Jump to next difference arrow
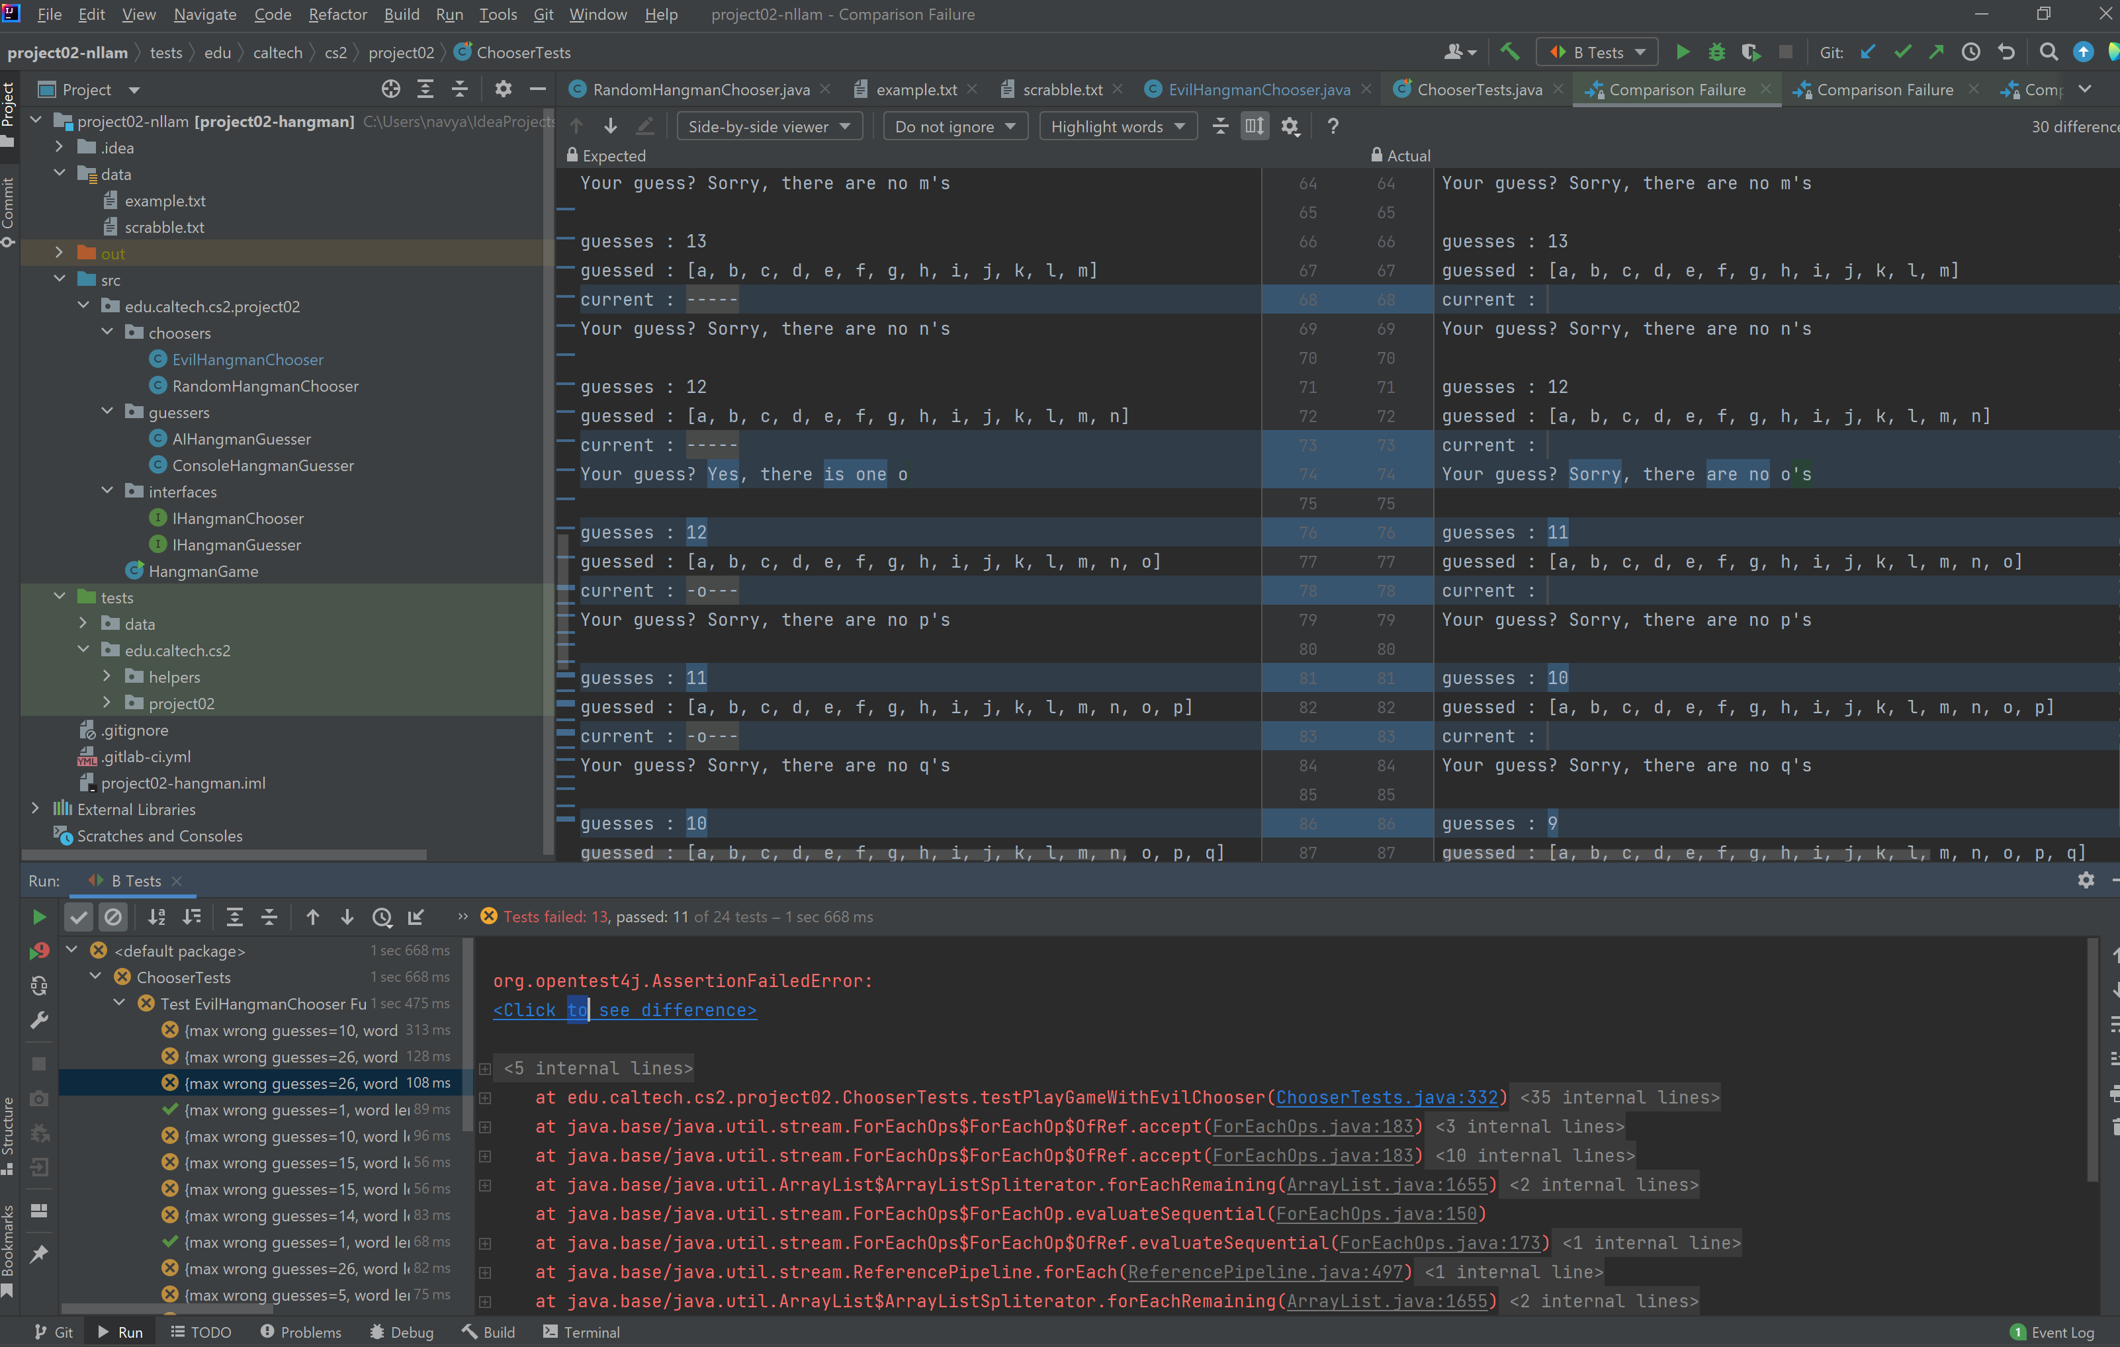This screenshot has height=1347, width=2120. pyautogui.click(x=610, y=127)
